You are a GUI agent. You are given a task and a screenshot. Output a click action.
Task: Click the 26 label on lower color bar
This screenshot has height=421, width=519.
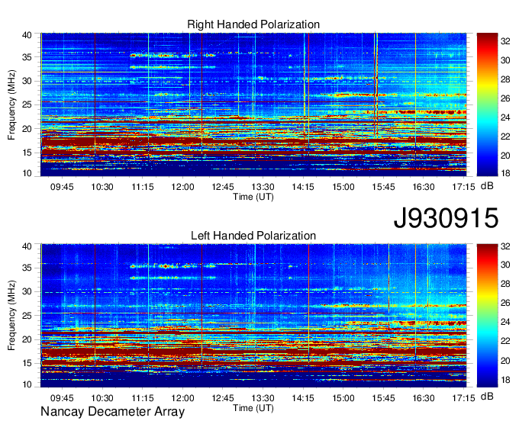(505, 303)
